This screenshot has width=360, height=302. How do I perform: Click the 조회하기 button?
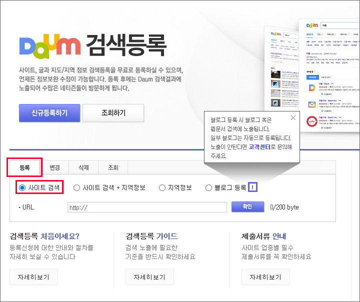(113, 113)
